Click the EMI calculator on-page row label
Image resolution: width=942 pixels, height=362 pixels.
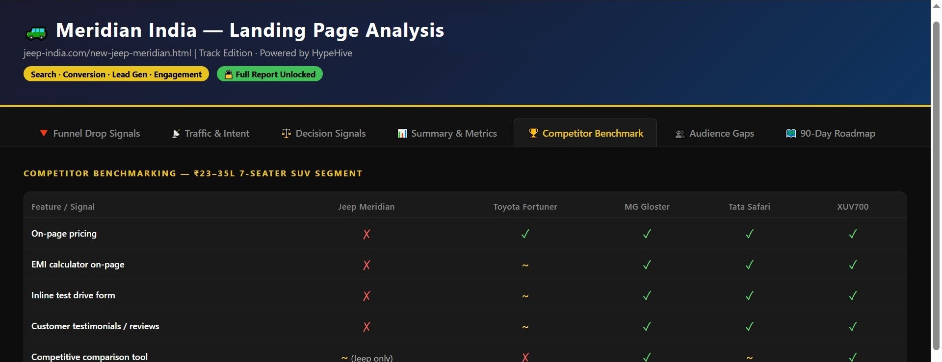(78, 265)
